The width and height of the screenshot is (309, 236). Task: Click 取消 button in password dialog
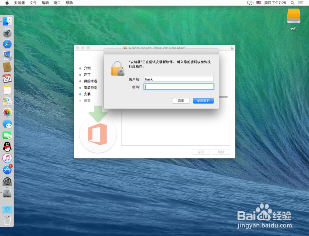(x=181, y=101)
